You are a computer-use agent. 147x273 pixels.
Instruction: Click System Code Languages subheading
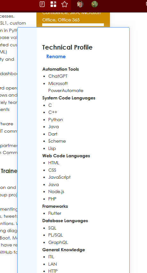click(69, 98)
